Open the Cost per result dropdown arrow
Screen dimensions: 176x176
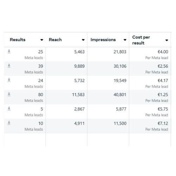click(x=167, y=40)
